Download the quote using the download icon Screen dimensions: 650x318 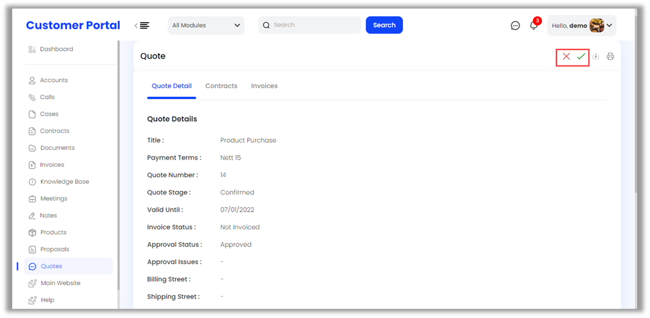pyautogui.click(x=596, y=56)
